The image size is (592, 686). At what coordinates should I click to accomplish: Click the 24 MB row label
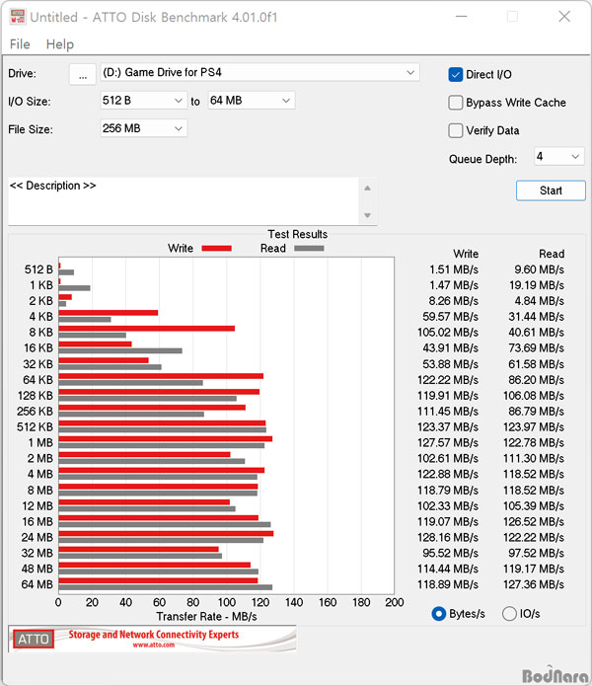(x=37, y=537)
